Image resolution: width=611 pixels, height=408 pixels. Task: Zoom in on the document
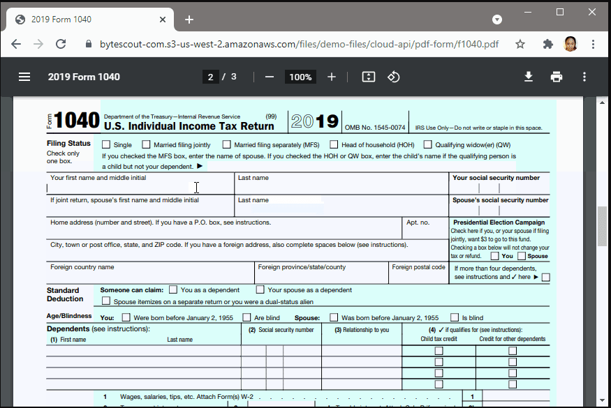(331, 77)
